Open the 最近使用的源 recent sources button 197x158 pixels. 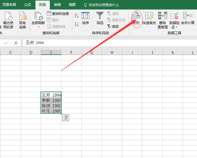tap(8, 20)
